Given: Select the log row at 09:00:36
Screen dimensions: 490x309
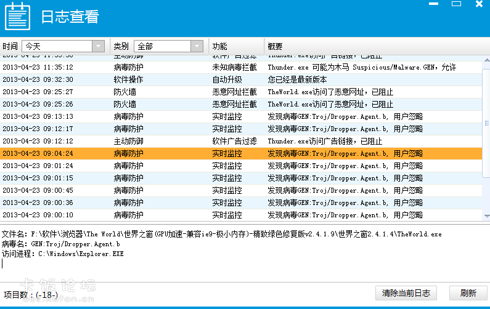Looking at the screenshot, I should 241,203.
